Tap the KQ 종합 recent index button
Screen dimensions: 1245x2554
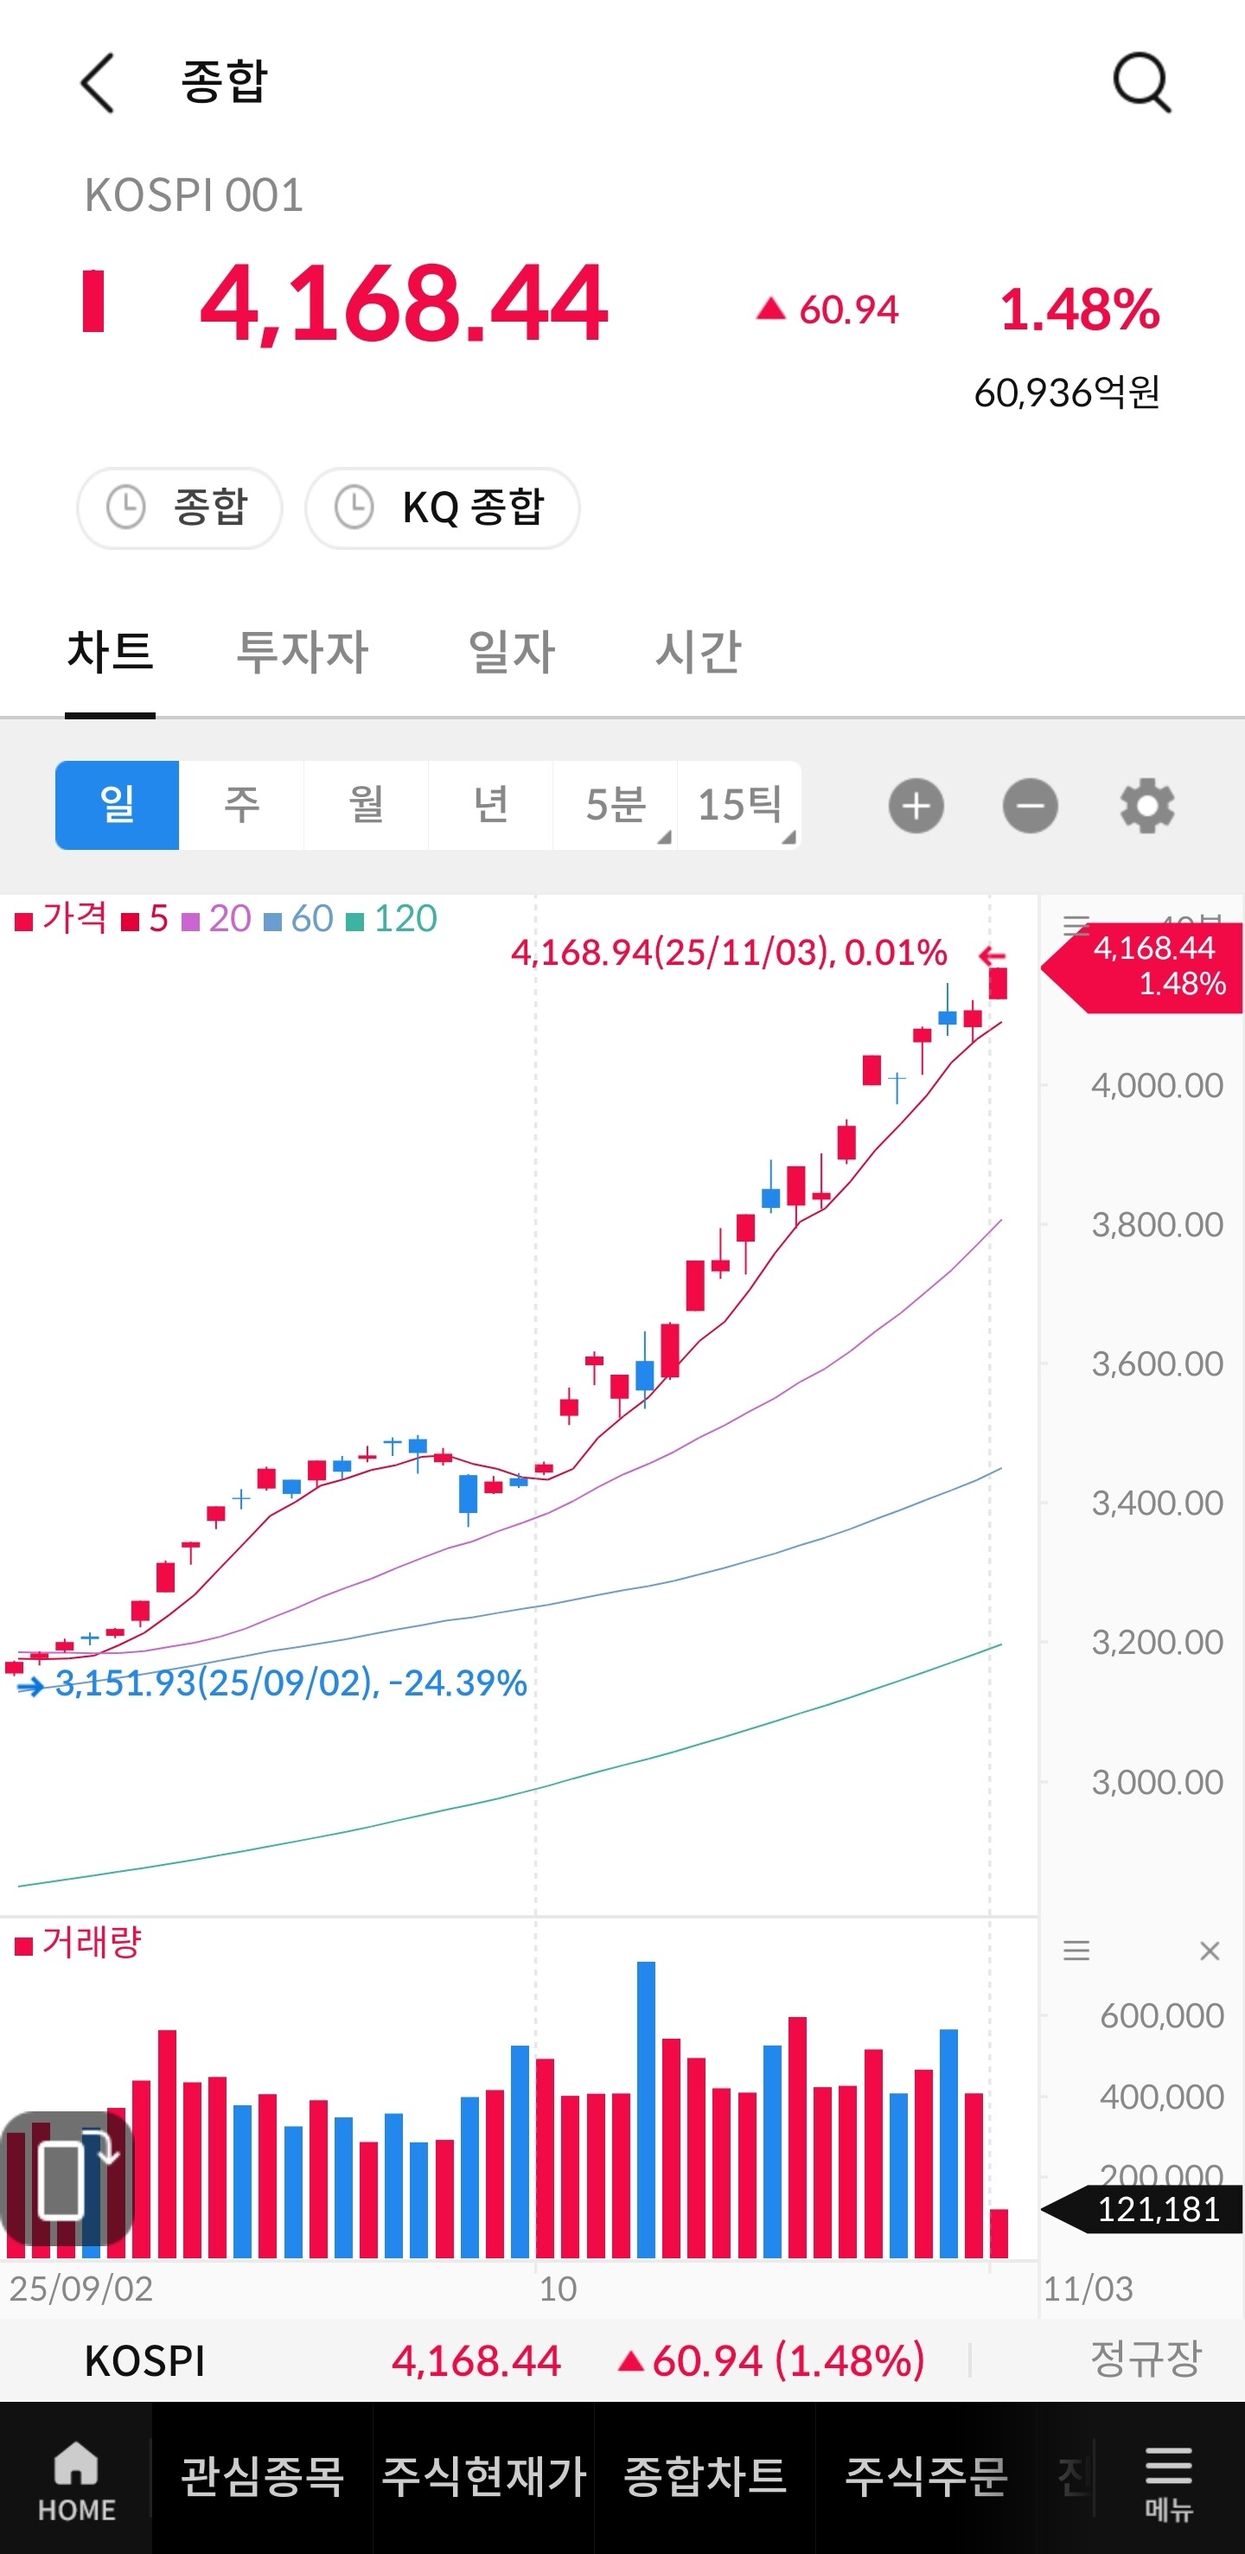pos(442,508)
